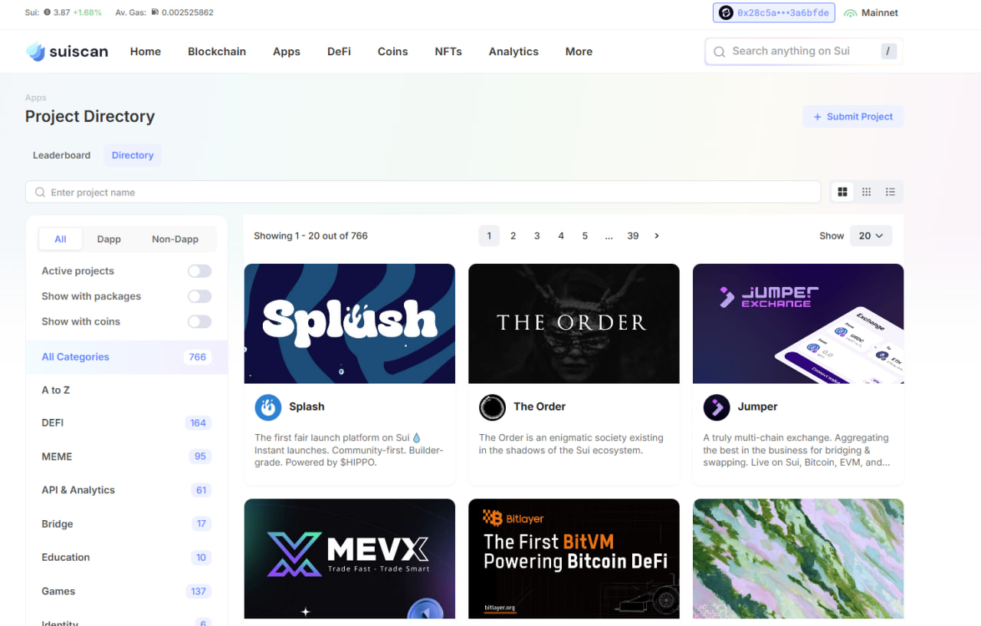981x626 pixels.
Task: Select the Non-Dapp filter tab
Action: click(x=175, y=239)
